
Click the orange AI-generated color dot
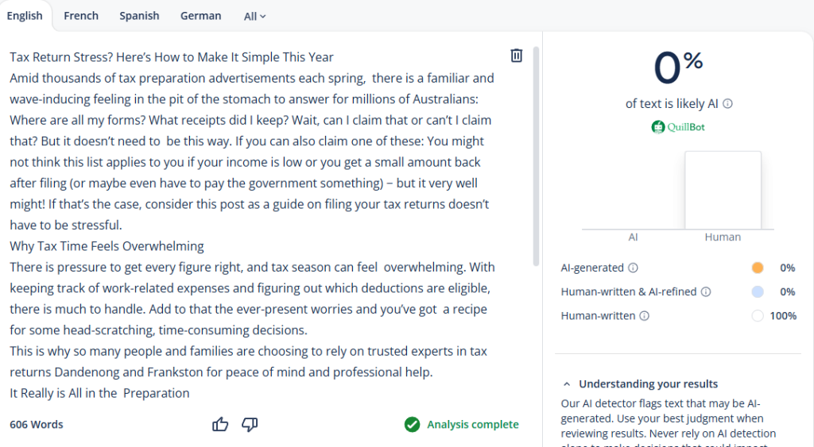click(758, 268)
